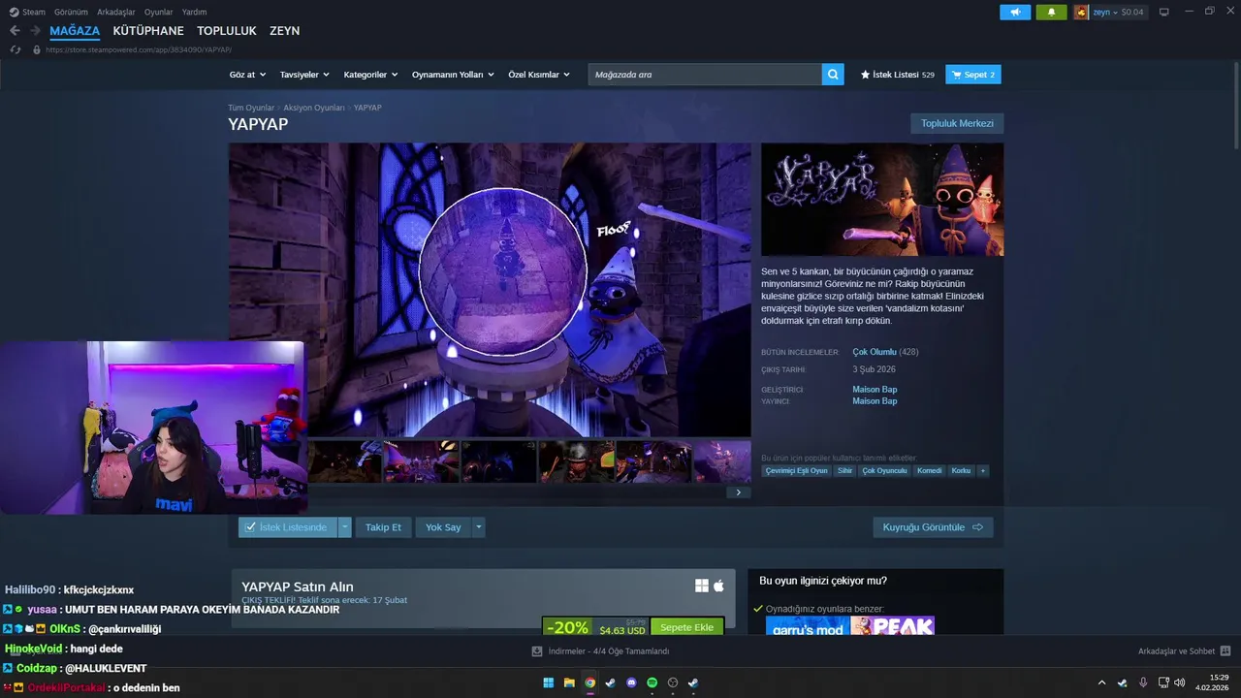Show hidden system tray icons chevron
This screenshot has height=698, width=1241.
[x=1101, y=682]
